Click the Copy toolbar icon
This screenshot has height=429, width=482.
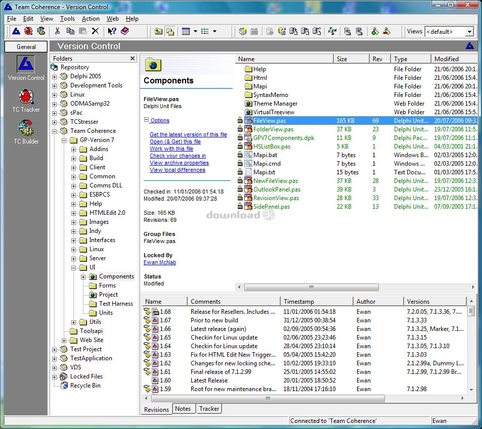[x=70, y=31]
